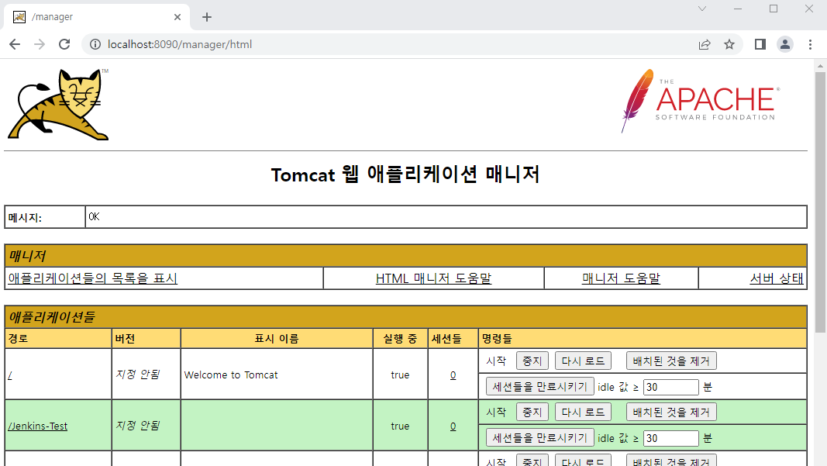This screenshot has width=827, height=466.
Task: Open the browser side panel
Action: (x=760, y=44)
